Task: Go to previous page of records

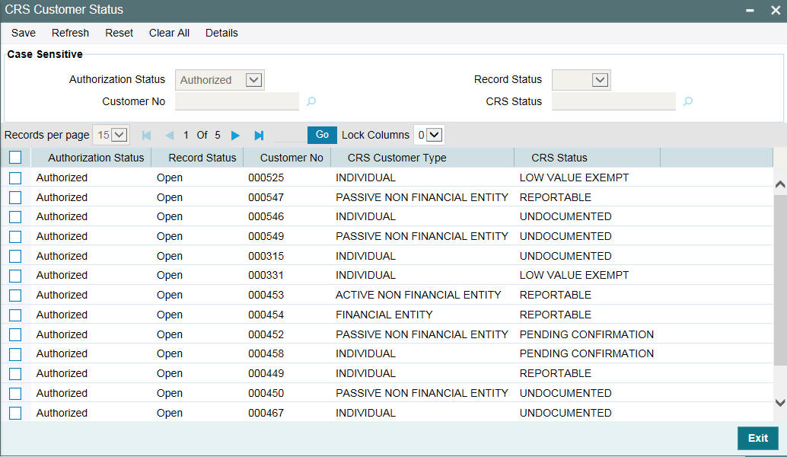Action: pyautogui.click(x=170, y=135)
